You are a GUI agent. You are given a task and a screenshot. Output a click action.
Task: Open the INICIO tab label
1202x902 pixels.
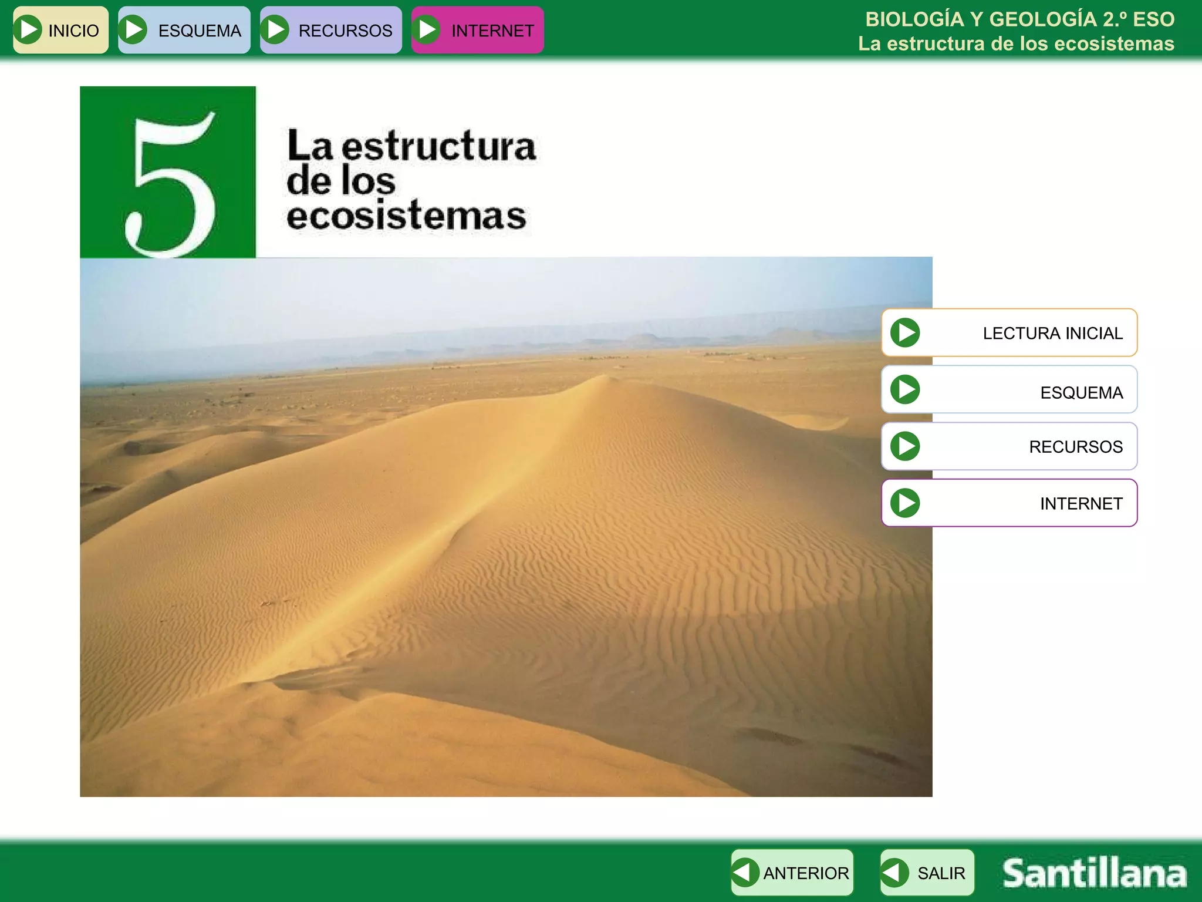tap(73, 31)
